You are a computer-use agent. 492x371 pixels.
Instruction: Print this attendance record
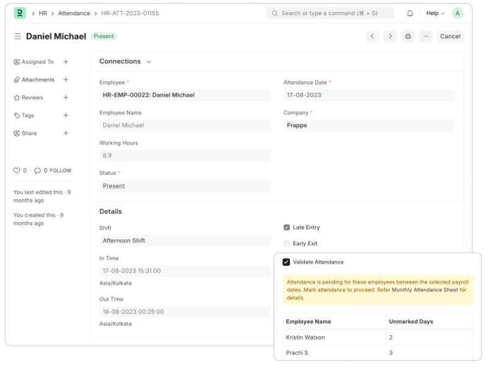[408, 37]
